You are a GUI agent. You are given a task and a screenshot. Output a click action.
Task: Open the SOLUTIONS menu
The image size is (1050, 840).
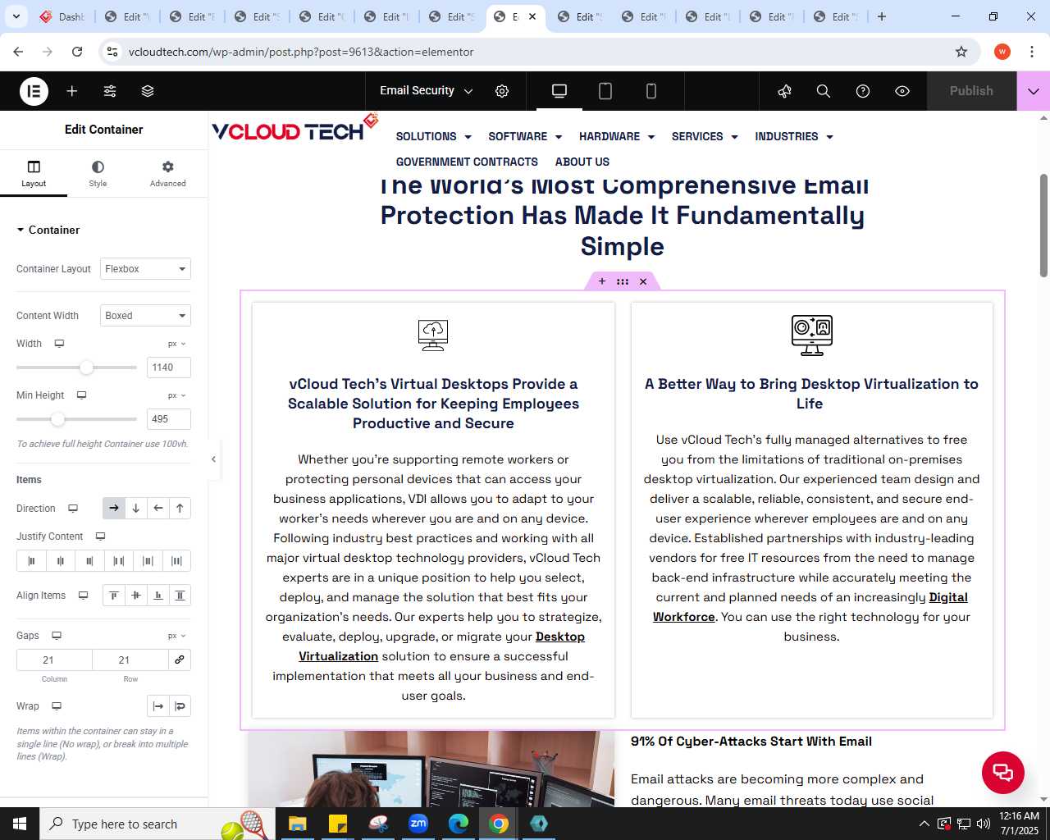tap(433, 137)
